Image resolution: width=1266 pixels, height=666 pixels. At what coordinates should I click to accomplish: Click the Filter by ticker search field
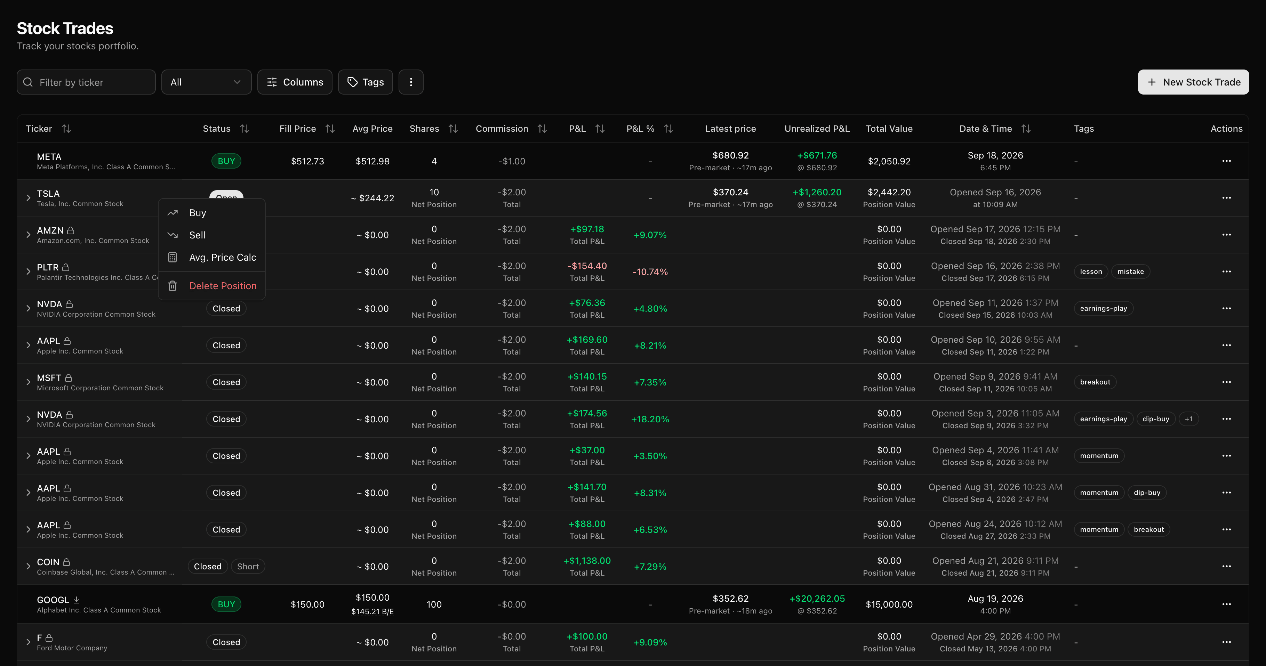[x=86, y=82]
